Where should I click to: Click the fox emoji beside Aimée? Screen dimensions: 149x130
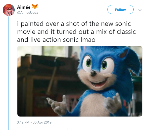(35, 6)
